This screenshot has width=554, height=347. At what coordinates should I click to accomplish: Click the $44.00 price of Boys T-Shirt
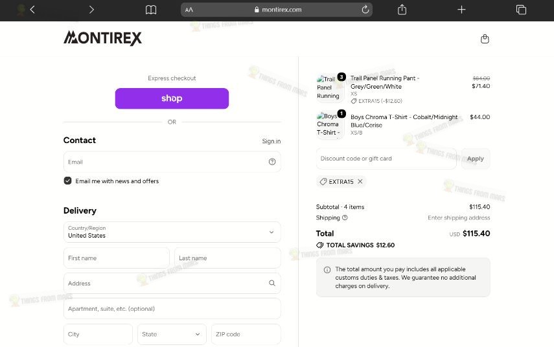coord(479,117)
